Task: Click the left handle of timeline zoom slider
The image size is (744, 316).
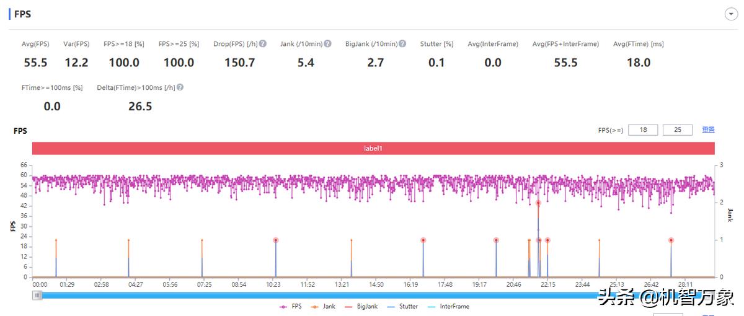Action: click(x=38, y=296)
